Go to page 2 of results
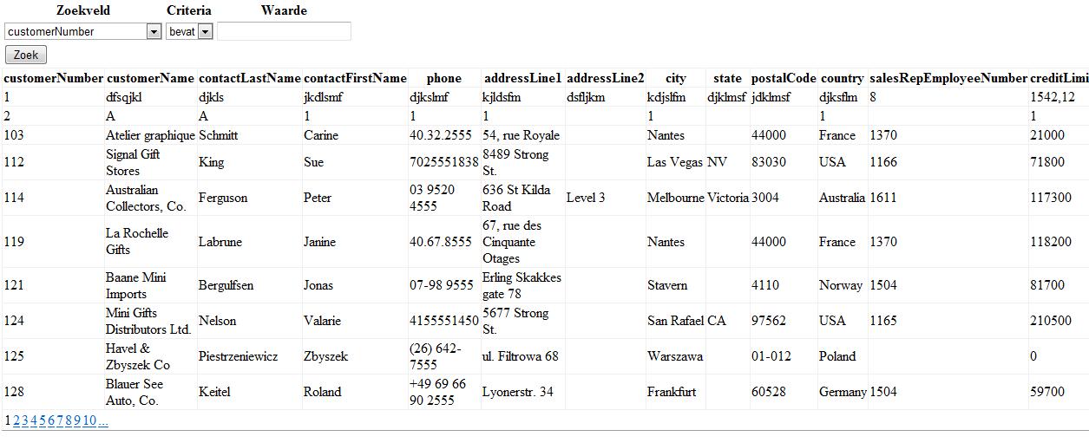Screen dimensions: 1089x443 pos(16,420)
